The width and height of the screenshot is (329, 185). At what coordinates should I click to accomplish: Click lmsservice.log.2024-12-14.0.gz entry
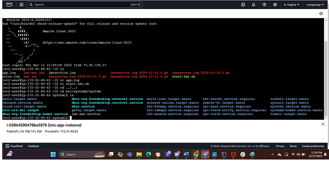(x=201, y=73)
